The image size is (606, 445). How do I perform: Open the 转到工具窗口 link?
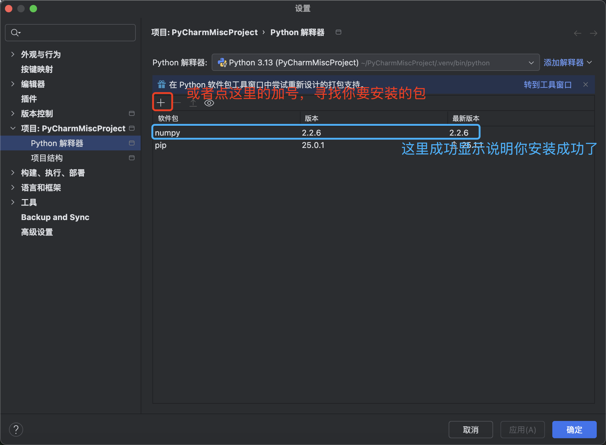547,84
